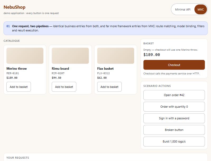This screenshot has height=161, width=211.
Task: Click SKU RIM-0207
Action: tap(58, 73)
